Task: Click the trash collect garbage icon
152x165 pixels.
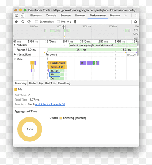Action: click(x=75, y=21)
